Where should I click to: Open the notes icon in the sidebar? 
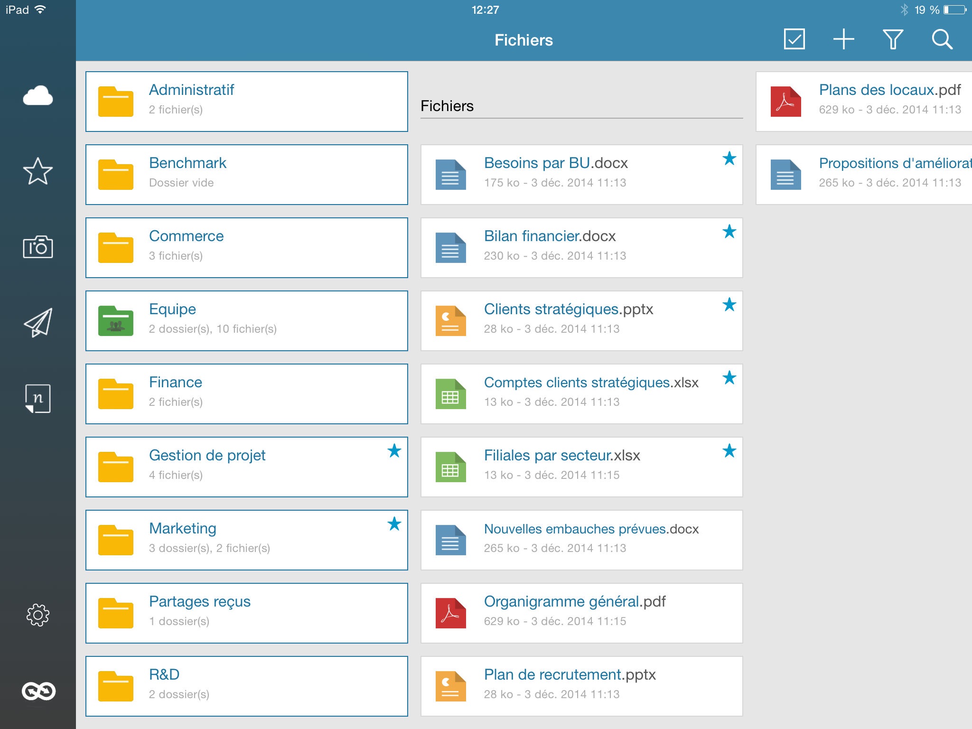pos(38,399)
